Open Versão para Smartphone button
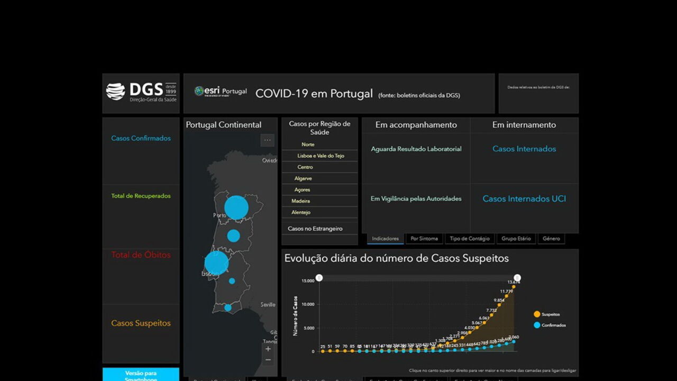 point(141,375)
